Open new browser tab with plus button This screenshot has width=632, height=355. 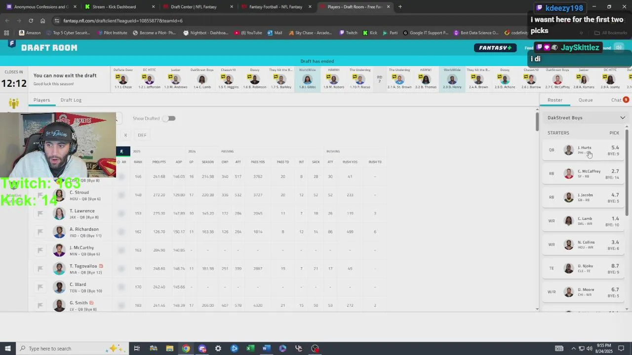pyautogui.click(x=400, y=7)
